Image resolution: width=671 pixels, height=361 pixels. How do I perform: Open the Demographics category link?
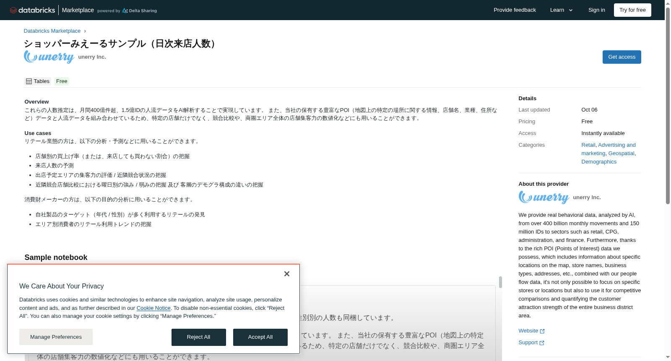[x=599, y=162]
